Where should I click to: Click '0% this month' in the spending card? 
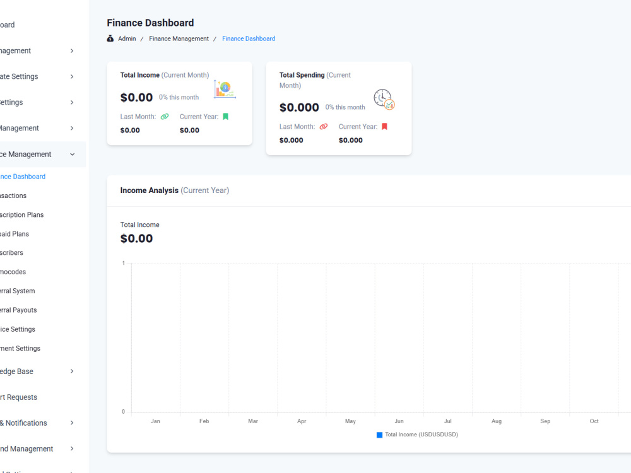tap(345, 107)
